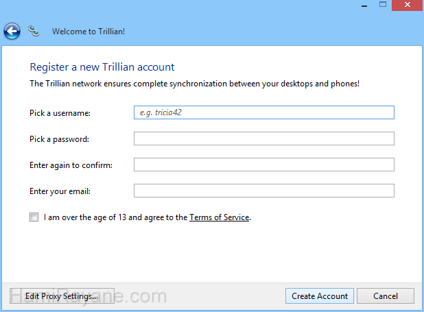Screen dimensions: 424x312
Task: Select the Enter again to confirm field
Action: click(264, 165)
